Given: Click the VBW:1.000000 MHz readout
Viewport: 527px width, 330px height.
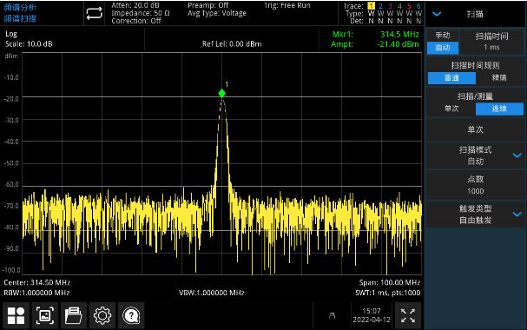Looking at the screenshot, I should pyautogui.click(x=211, y=293).
